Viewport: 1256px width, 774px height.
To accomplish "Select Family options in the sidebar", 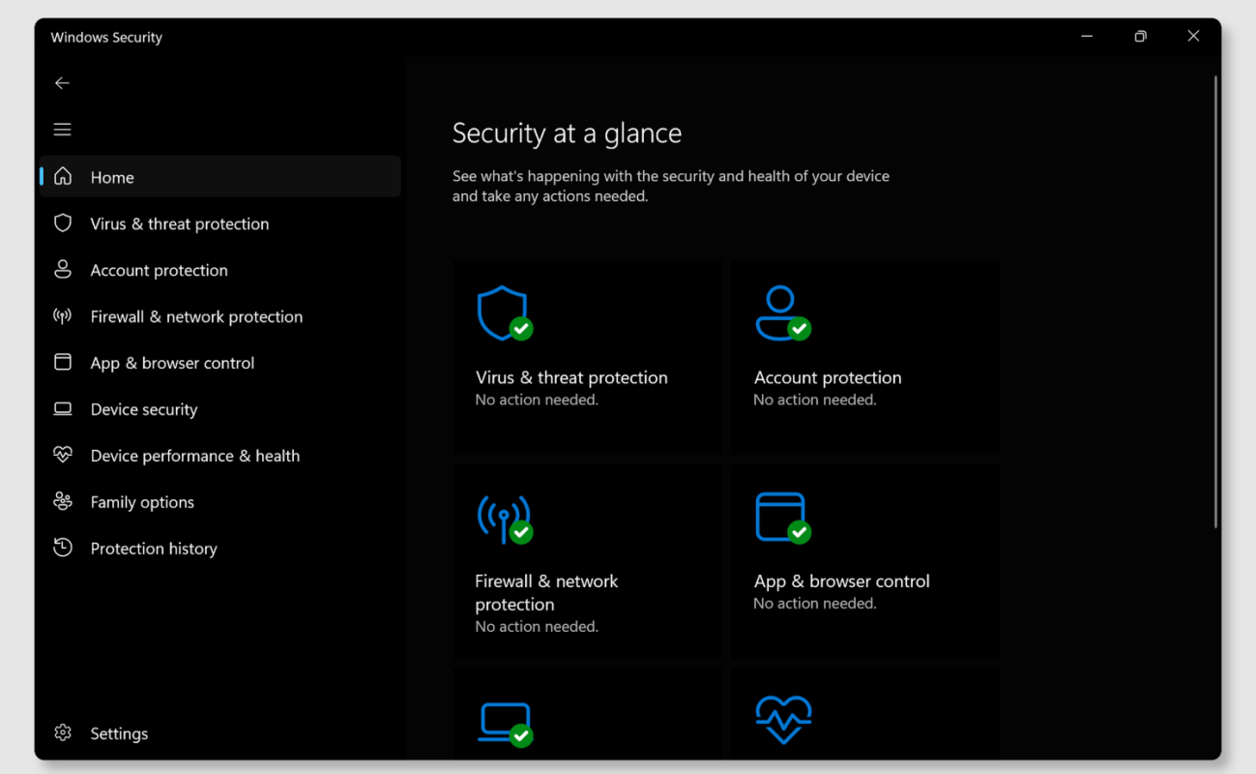I will [x=220, y=502].
